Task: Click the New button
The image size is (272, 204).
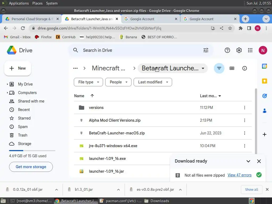Action: coord(18,68)
